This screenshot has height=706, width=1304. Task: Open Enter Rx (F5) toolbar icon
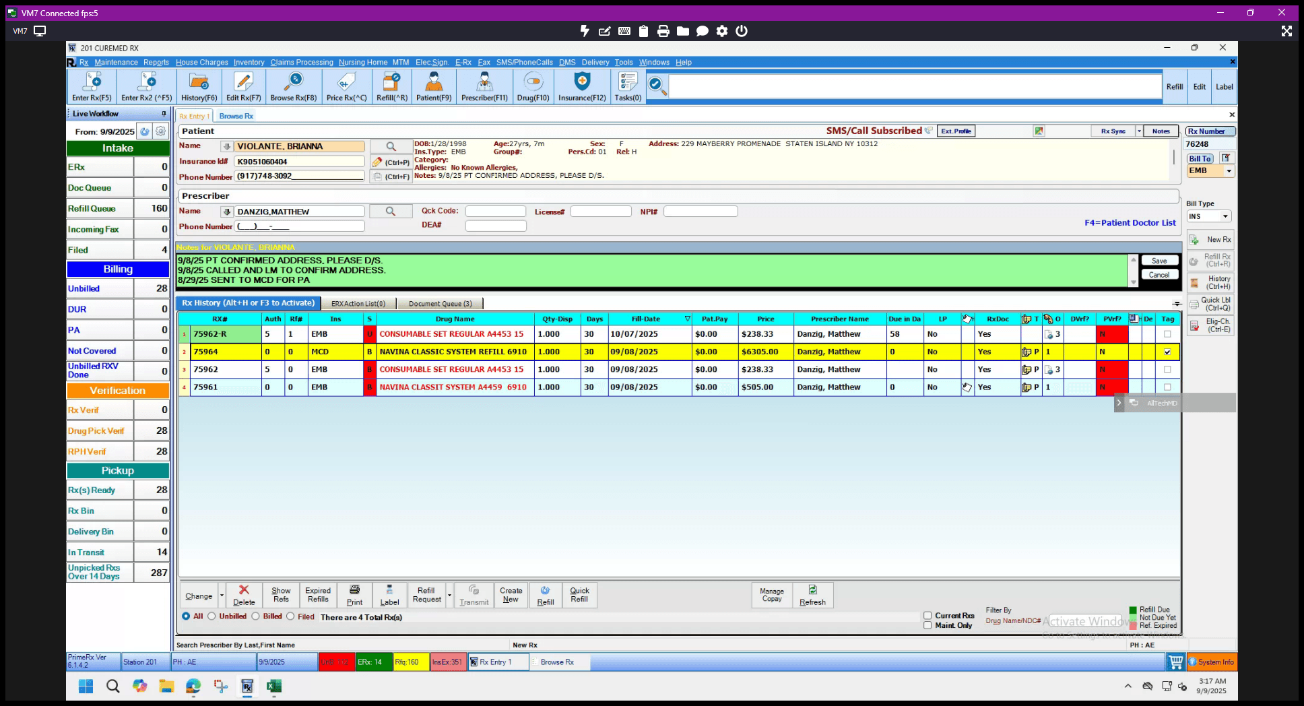(x=92, y=87)
